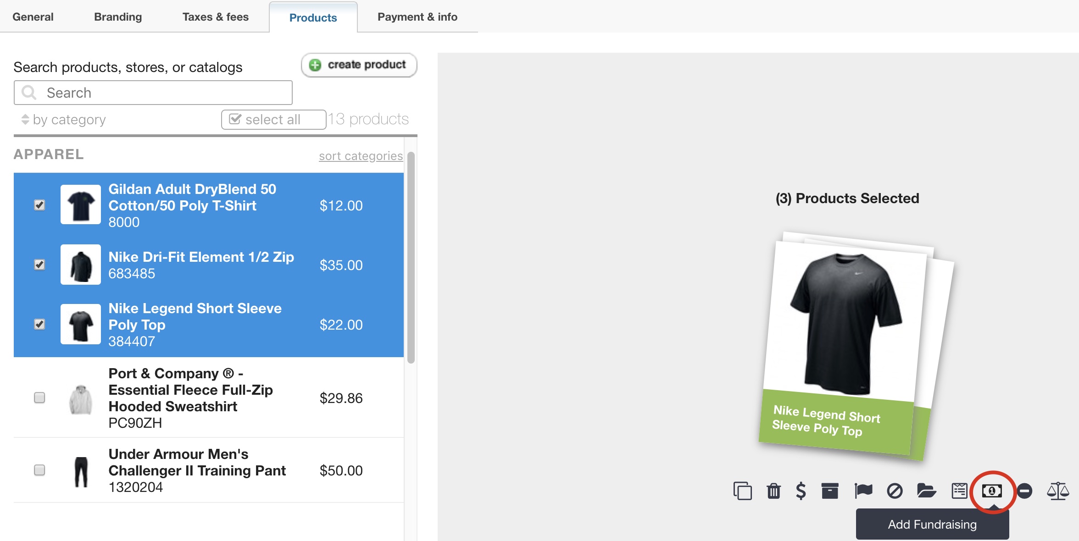This screenshot has width=1079, height=541.
Task: Click the balance scales icon
Action: pyautogui.click(x=1058, y=491)
